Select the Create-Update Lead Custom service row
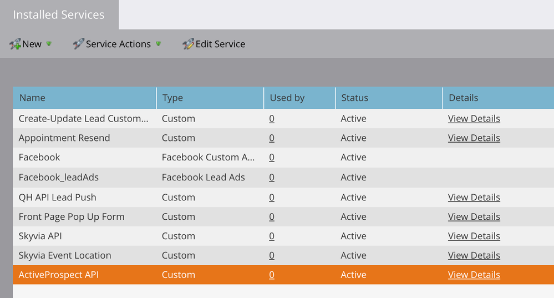Screen dimensions: 554x298 (x=83, y=119)
